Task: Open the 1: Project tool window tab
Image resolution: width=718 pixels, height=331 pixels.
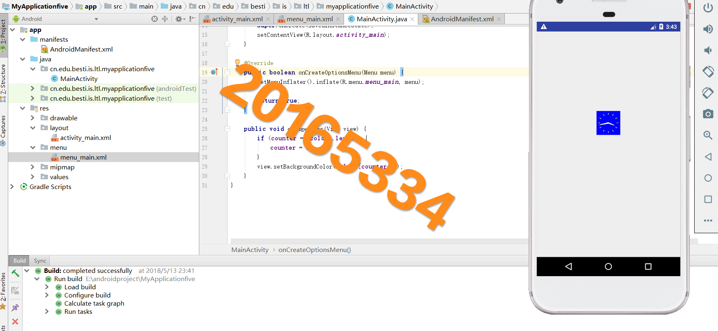Action: [x=3, y=35]
